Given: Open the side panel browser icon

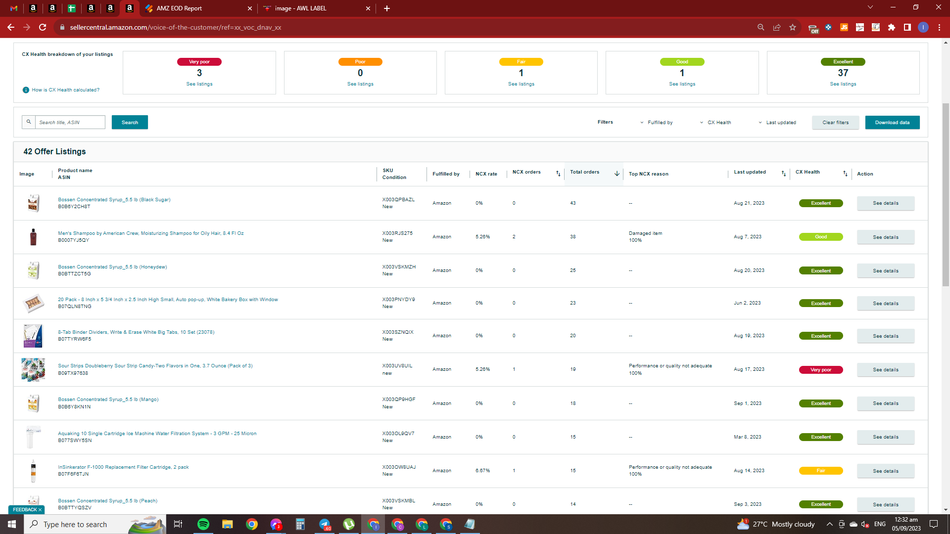Looking at the screenshot, I should (907, 27).
